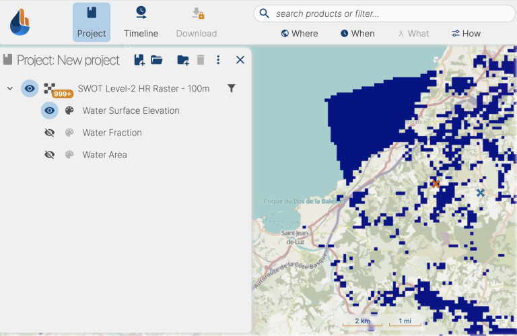Open the How filter options
This screenshot has height=336, width=517.
[466, 33]
